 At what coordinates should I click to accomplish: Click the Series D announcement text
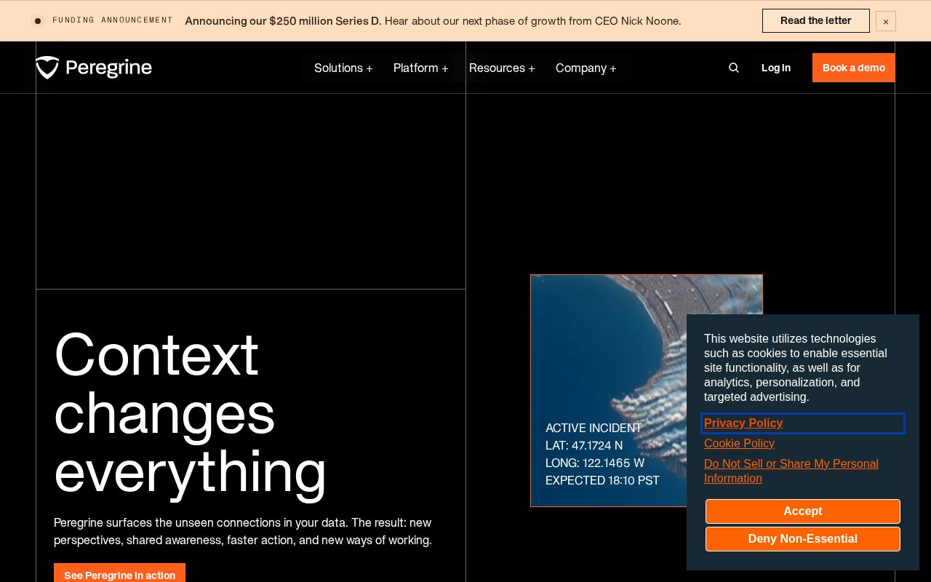pos(433,21)
